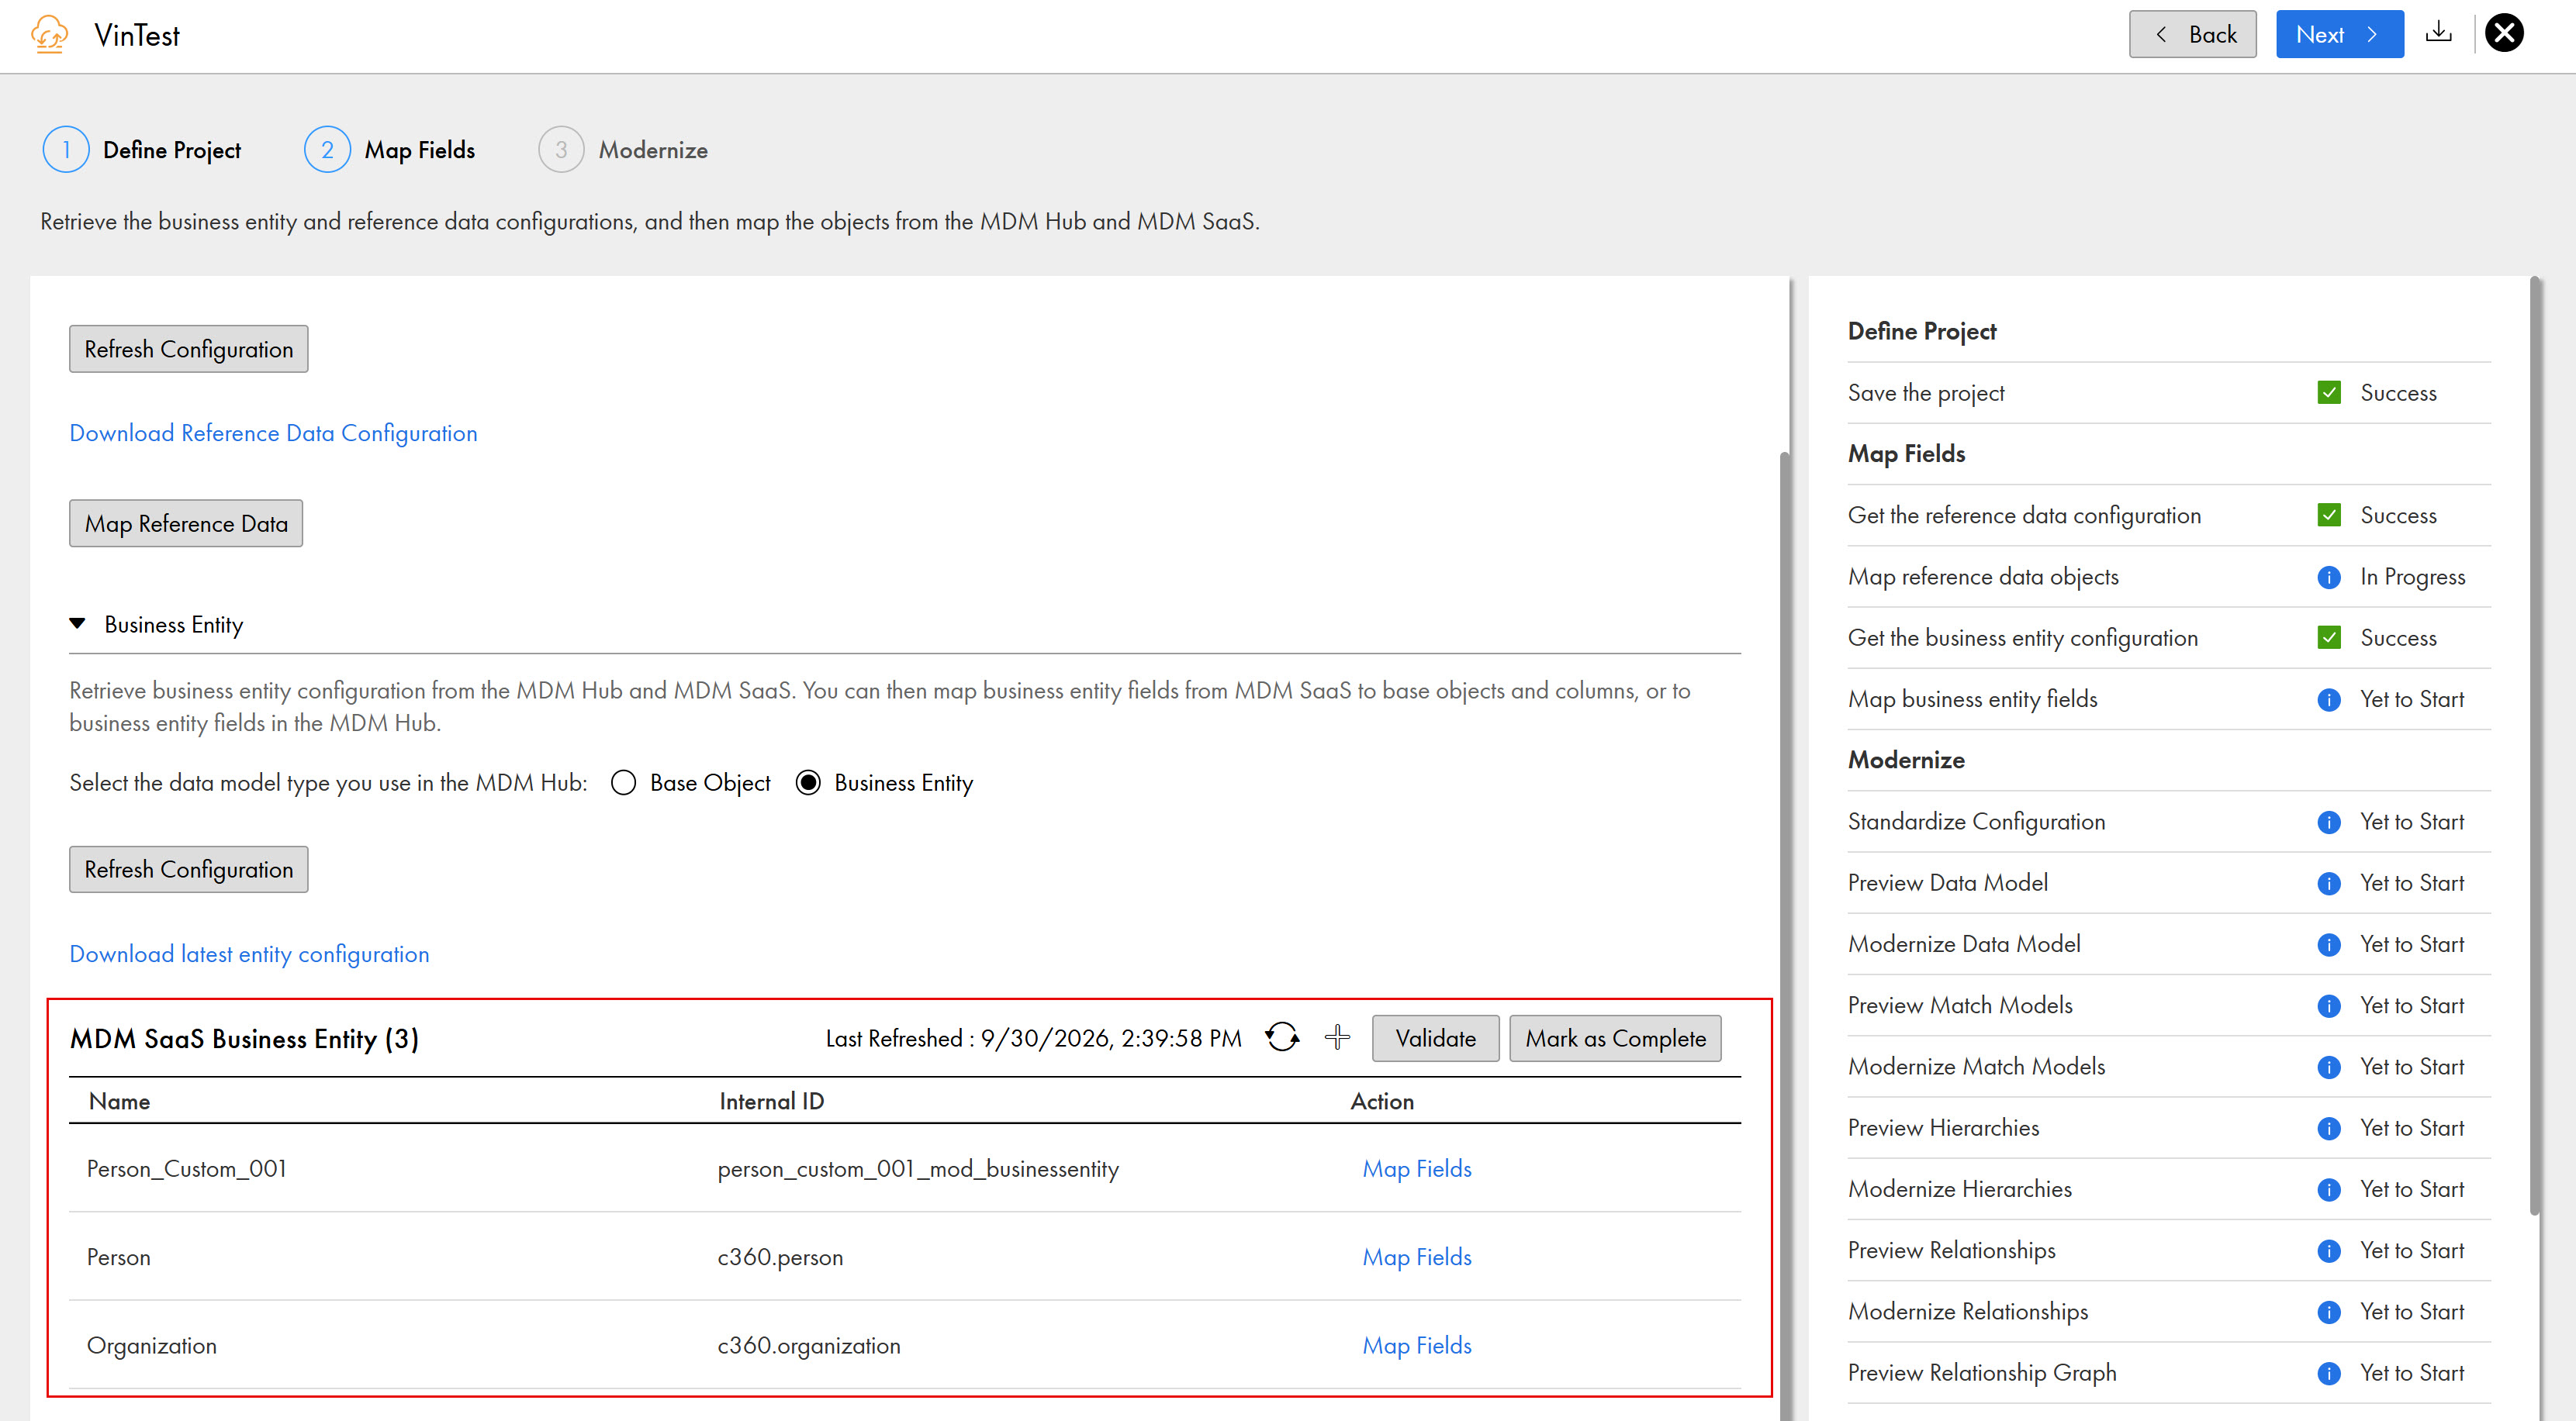Collapse the Business Entity section triangle
This screenshot has width=2576, height=1421.
click(77, 623)
